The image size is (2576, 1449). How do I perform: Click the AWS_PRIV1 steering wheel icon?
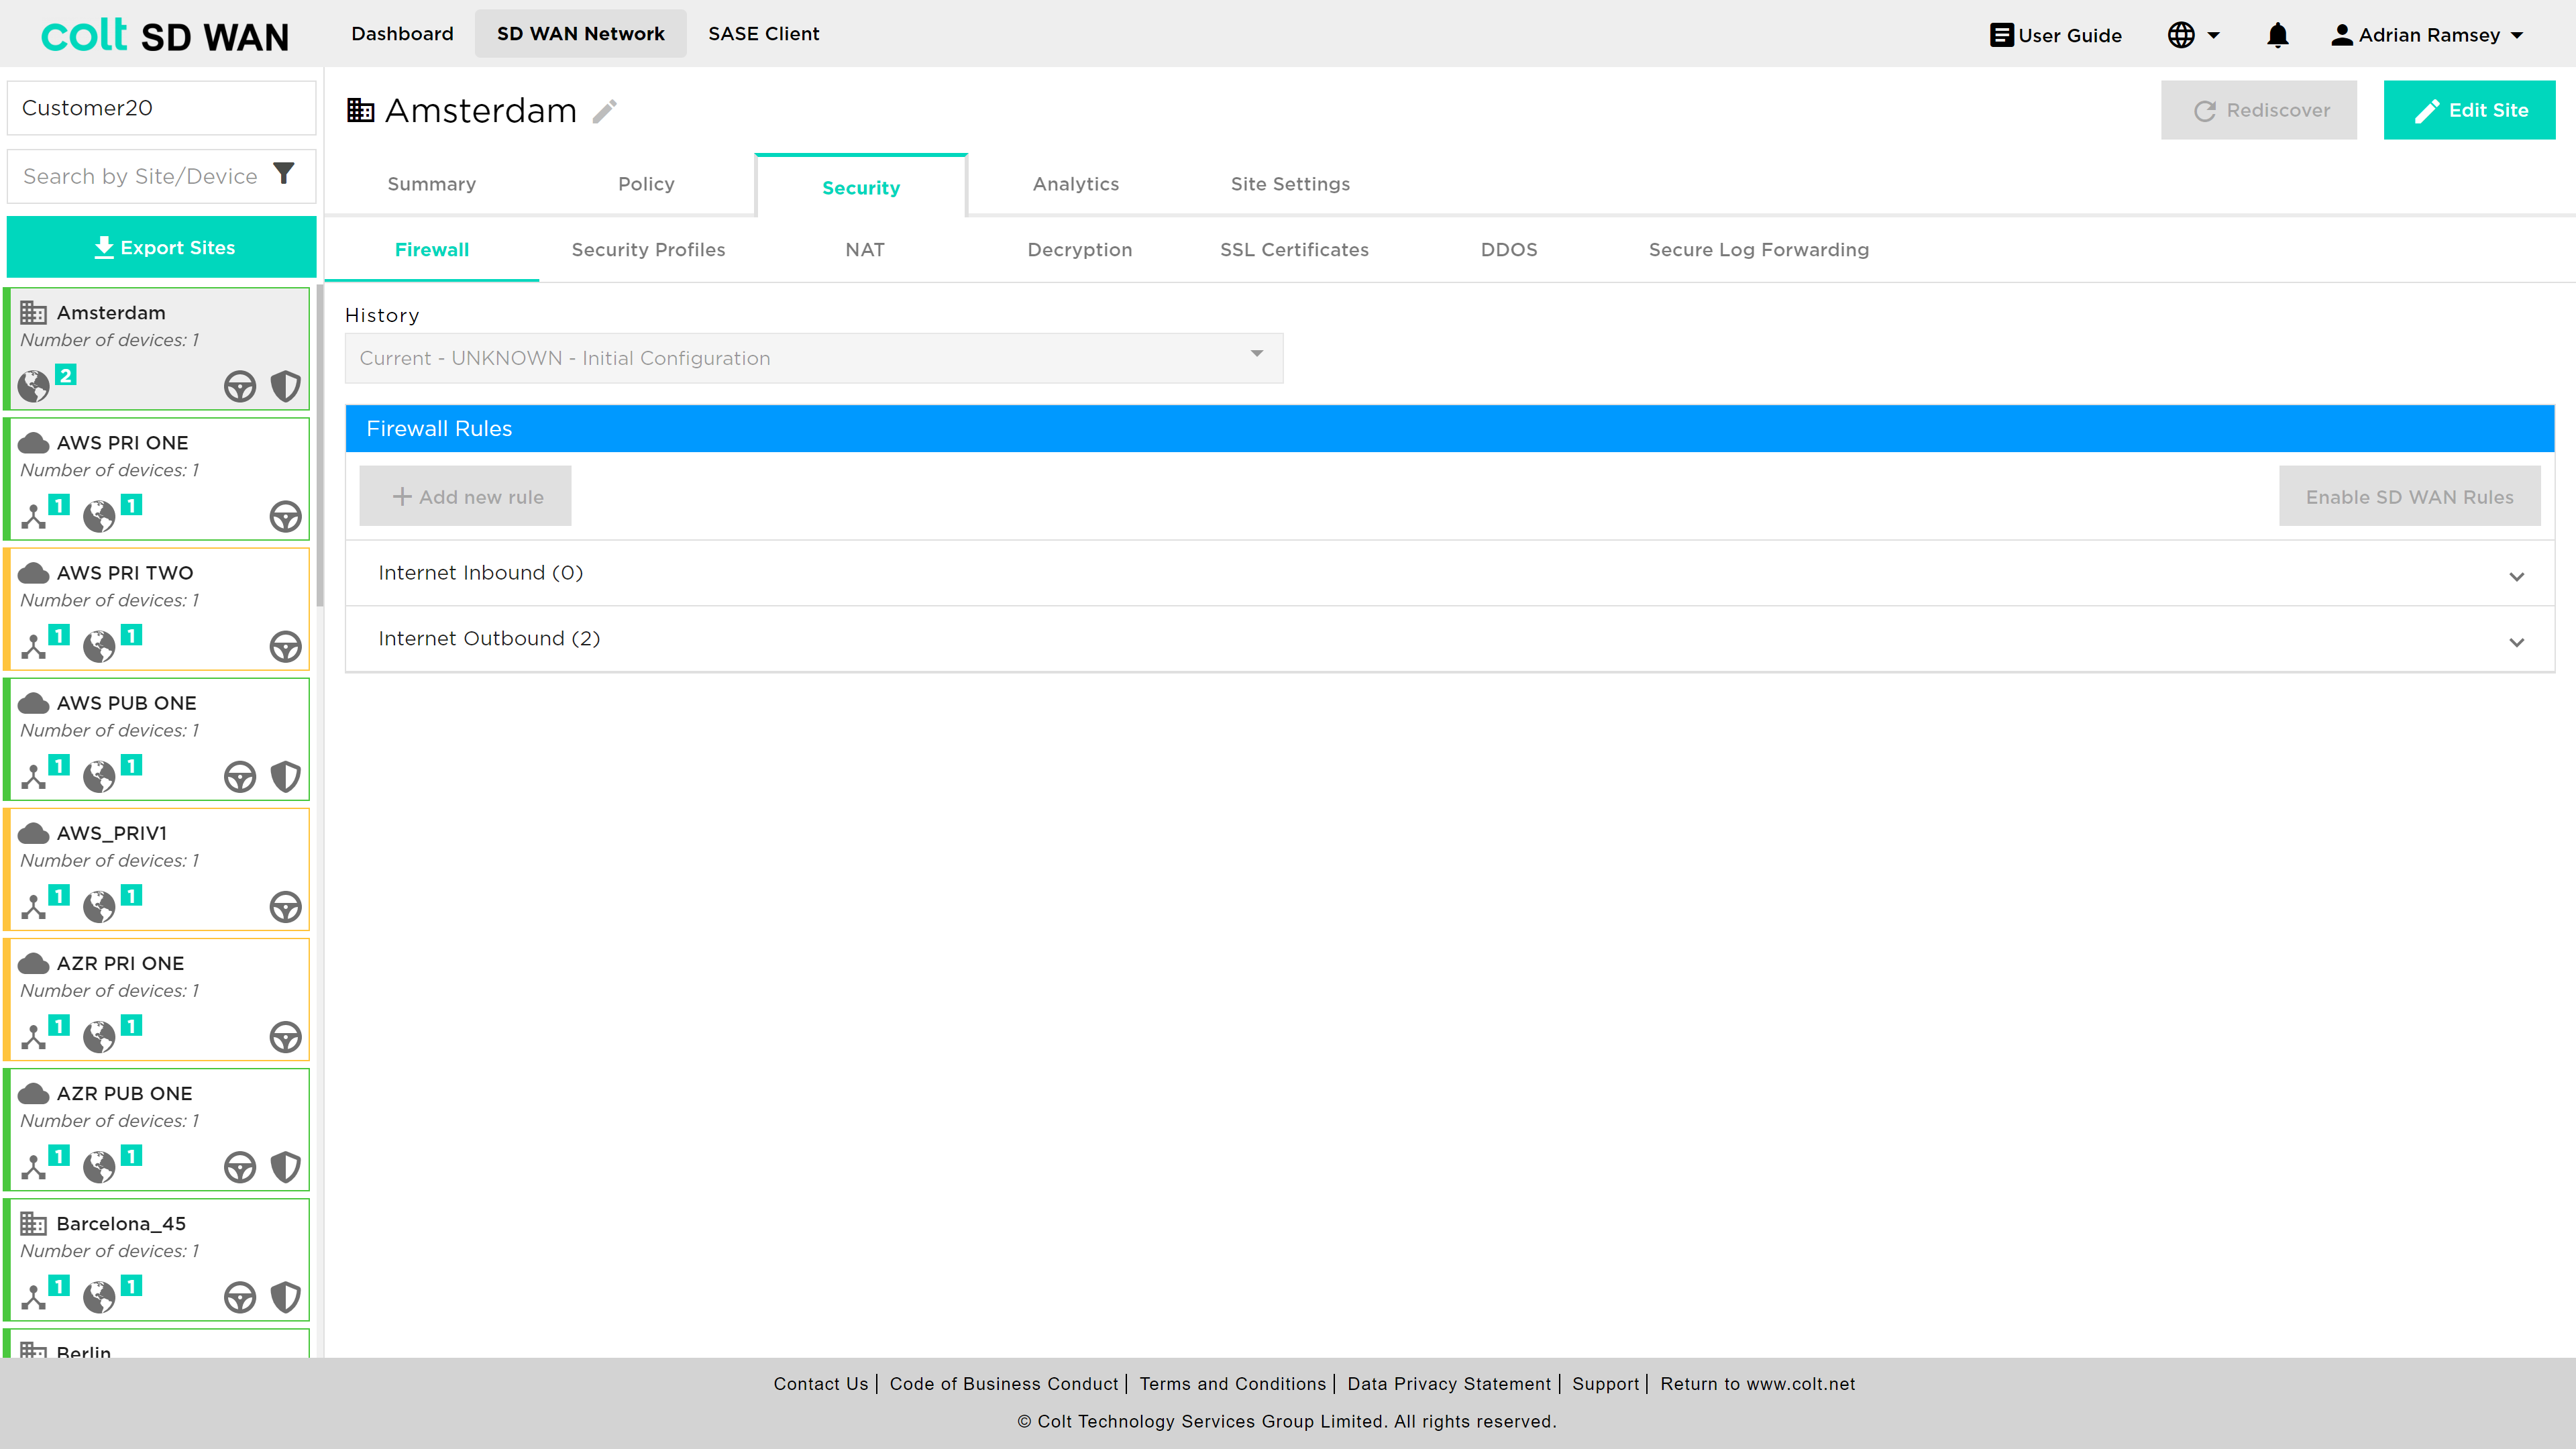point(286,906)
